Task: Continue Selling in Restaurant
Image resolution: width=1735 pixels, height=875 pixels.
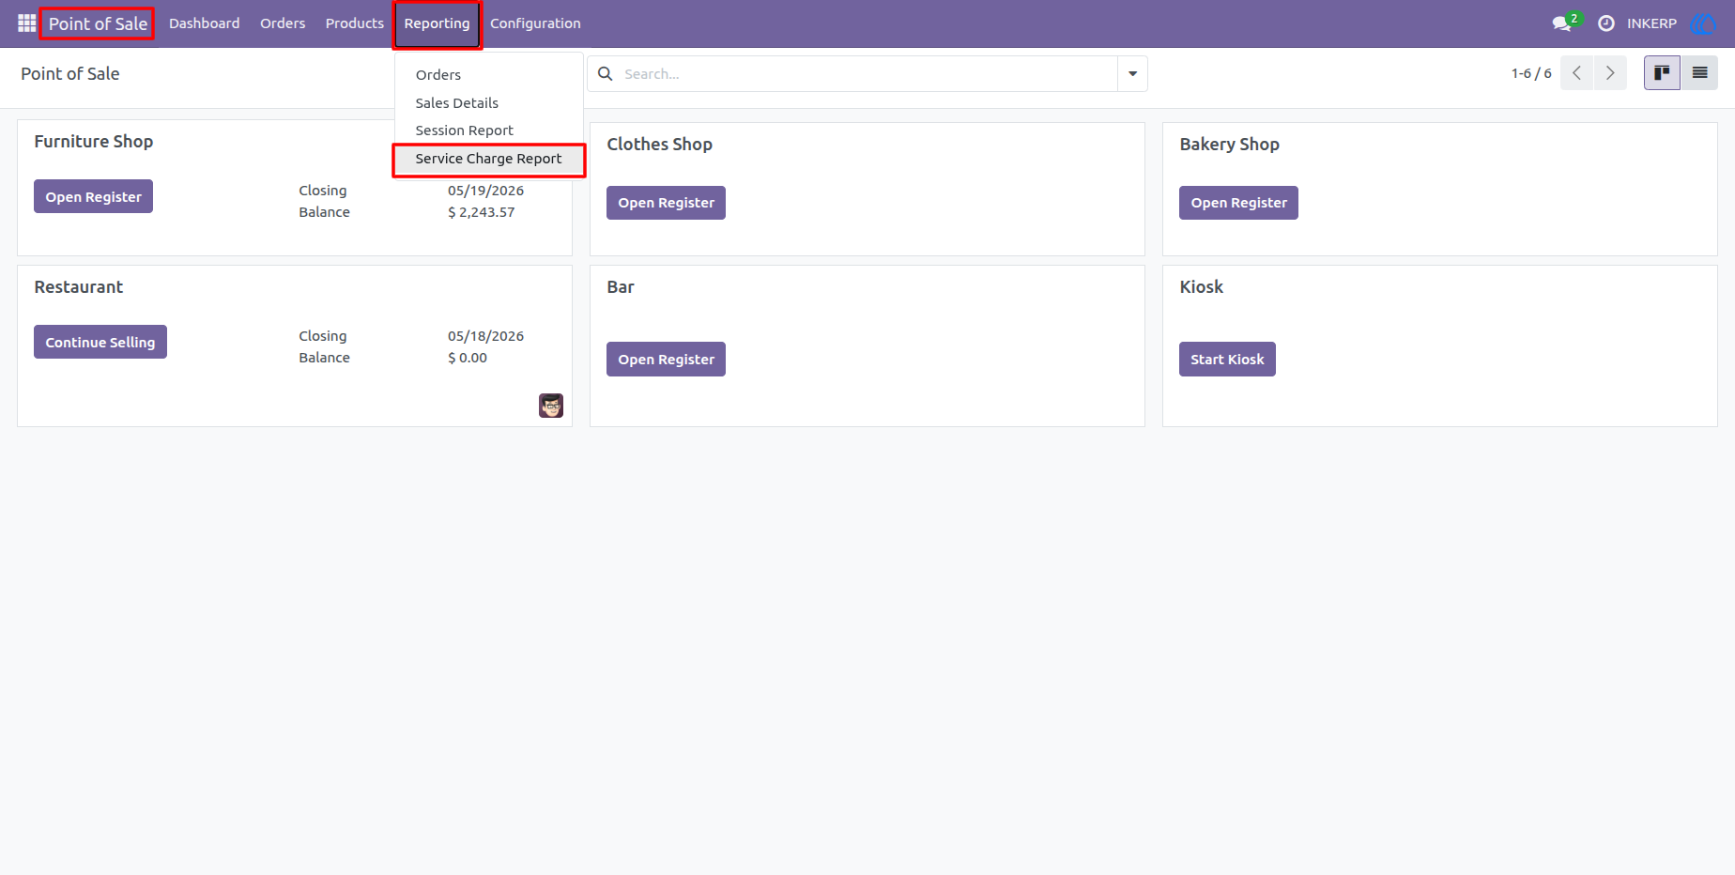Action: click(x=100, y=342)
